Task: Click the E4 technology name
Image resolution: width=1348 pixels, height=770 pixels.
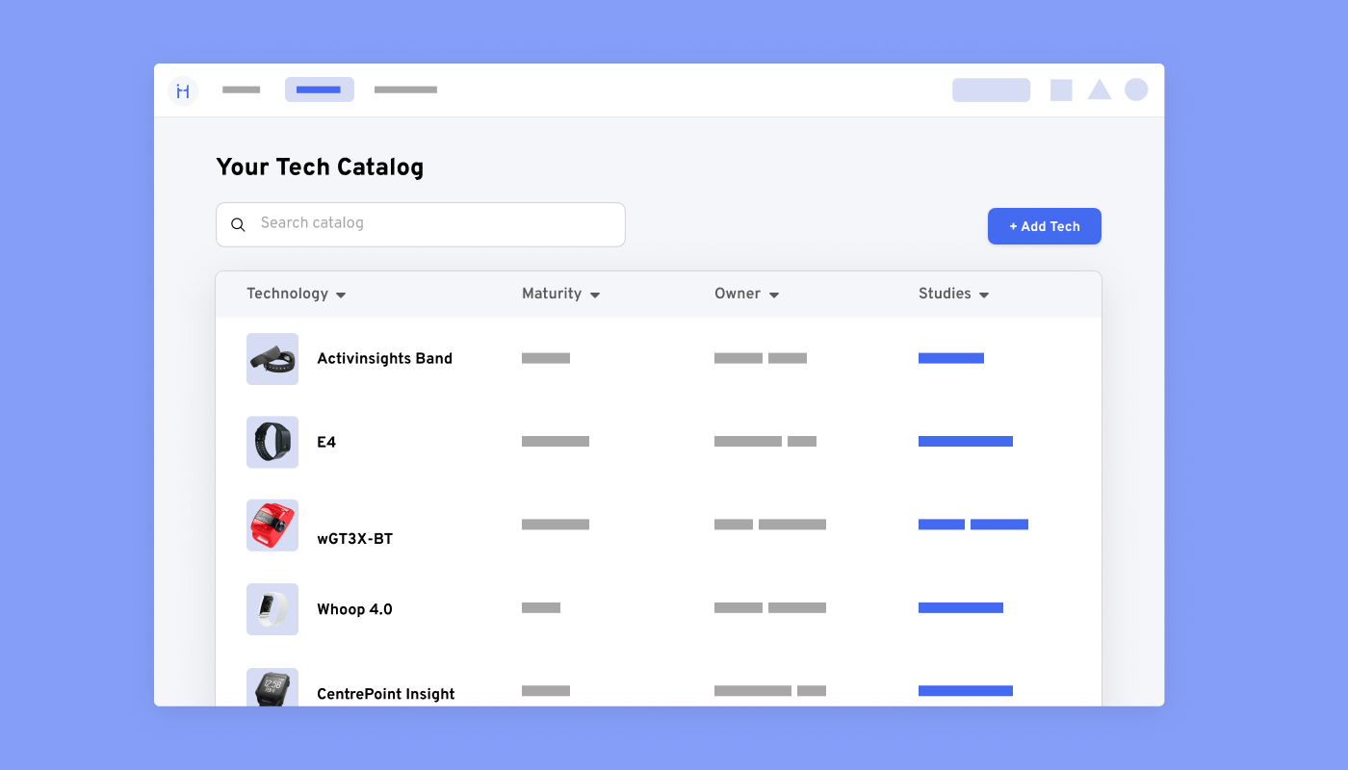Action: 326,442
